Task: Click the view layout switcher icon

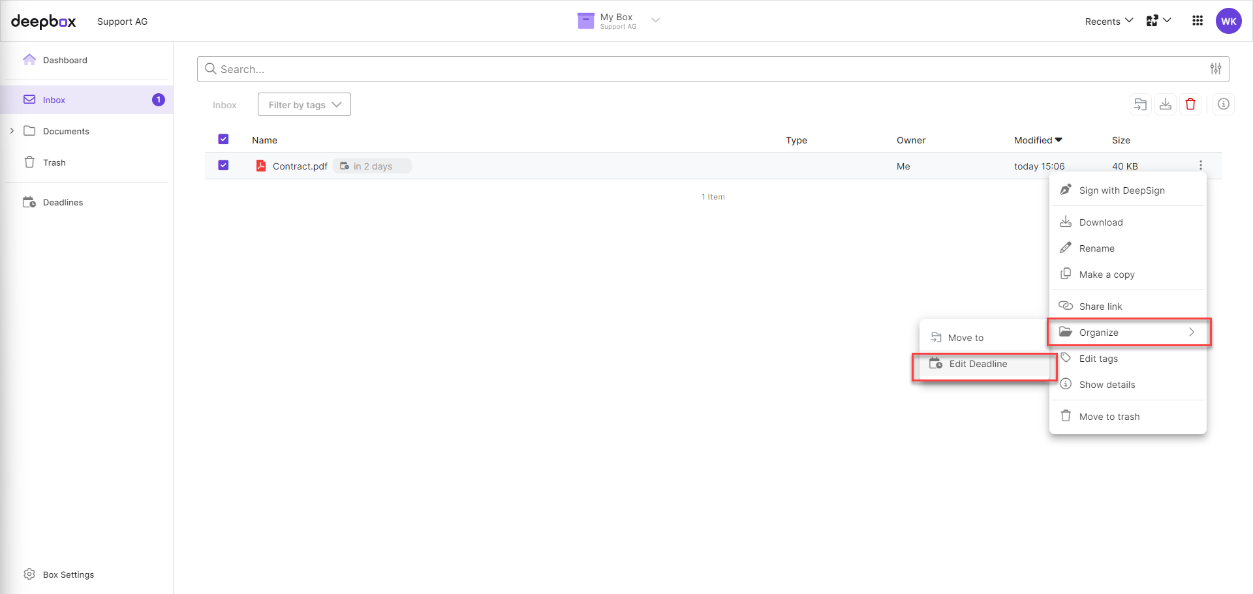Action: tap(1152, 20)
